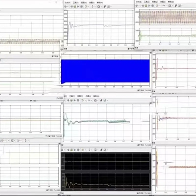Step forward in gray-trace scope toolbar

tap(78, 6)
